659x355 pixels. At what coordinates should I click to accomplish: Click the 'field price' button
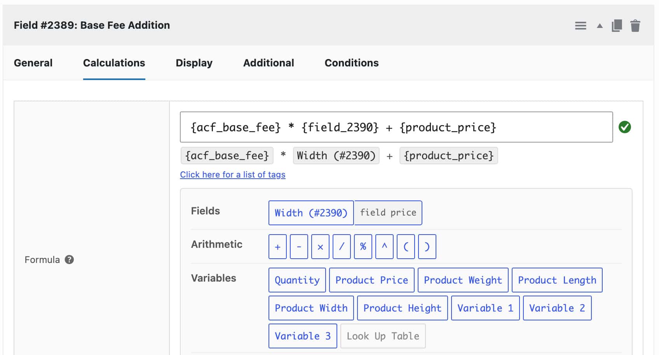click(x=388, y=213)
